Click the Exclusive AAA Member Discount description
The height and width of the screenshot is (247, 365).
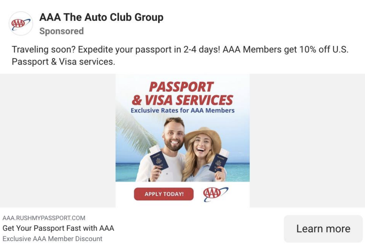52,239
